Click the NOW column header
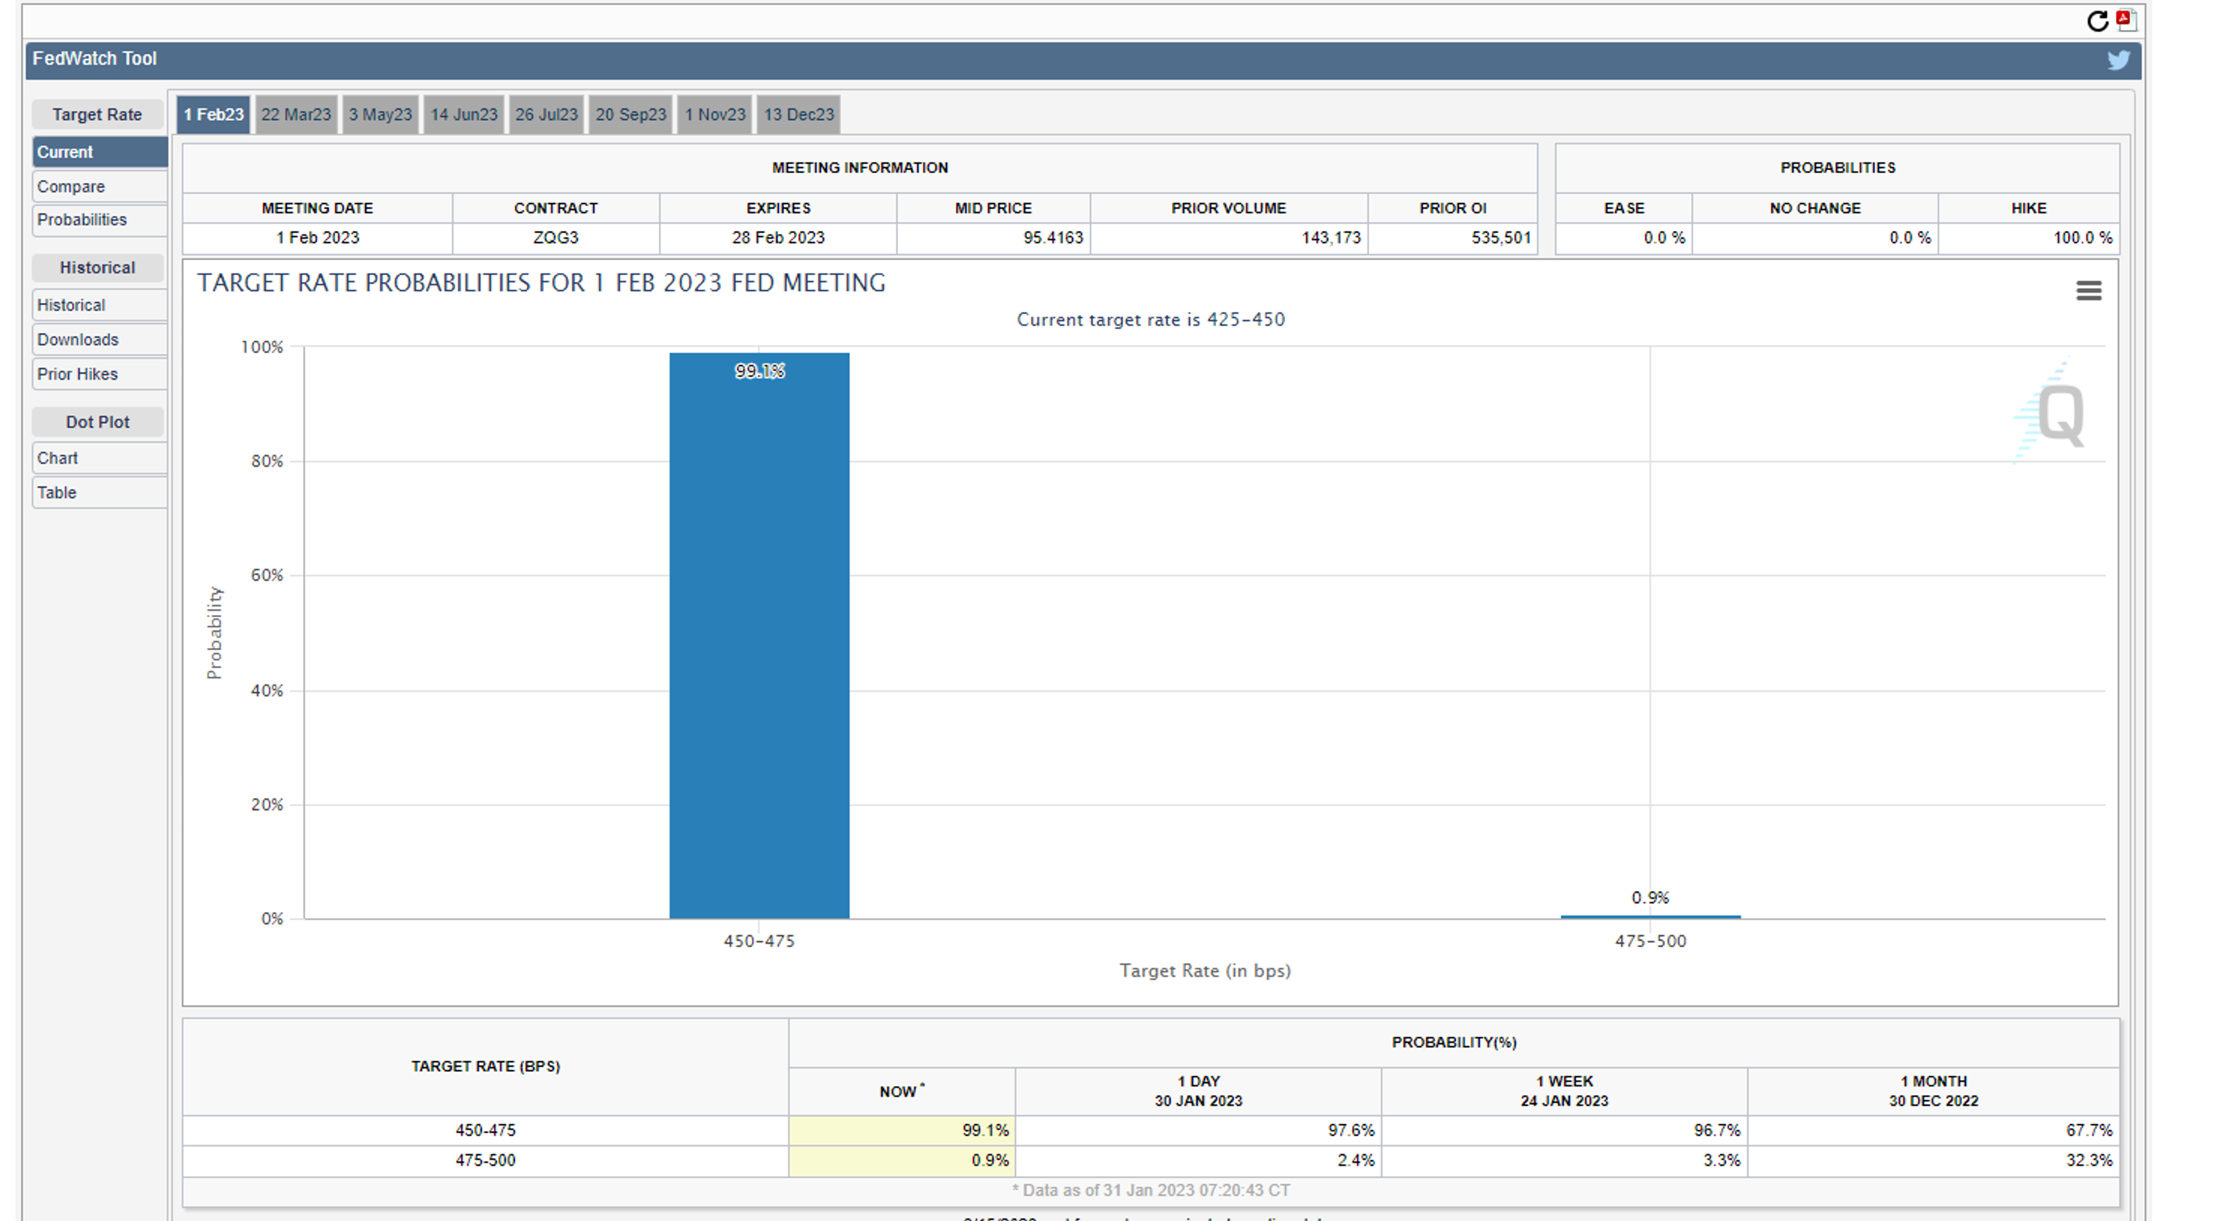The image size is (2227, 1221). pos(902,1091)
